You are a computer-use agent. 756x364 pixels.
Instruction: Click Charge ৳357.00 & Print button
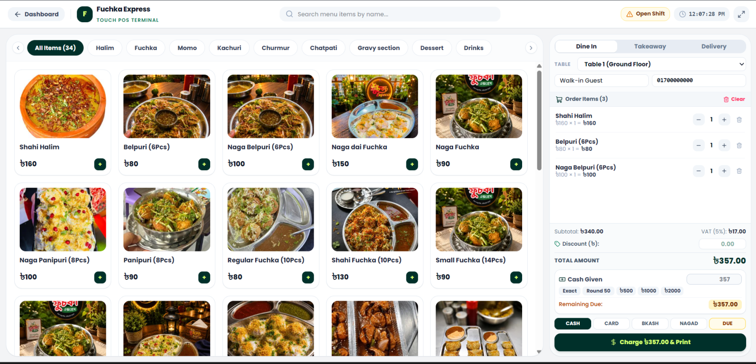pos(650,342)
